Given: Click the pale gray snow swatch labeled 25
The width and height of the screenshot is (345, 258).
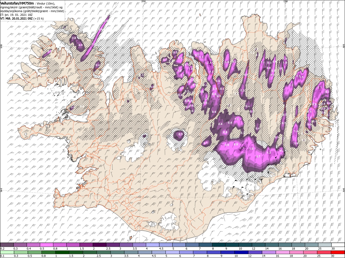Looking at the screenshot, I should pos(325,245).
